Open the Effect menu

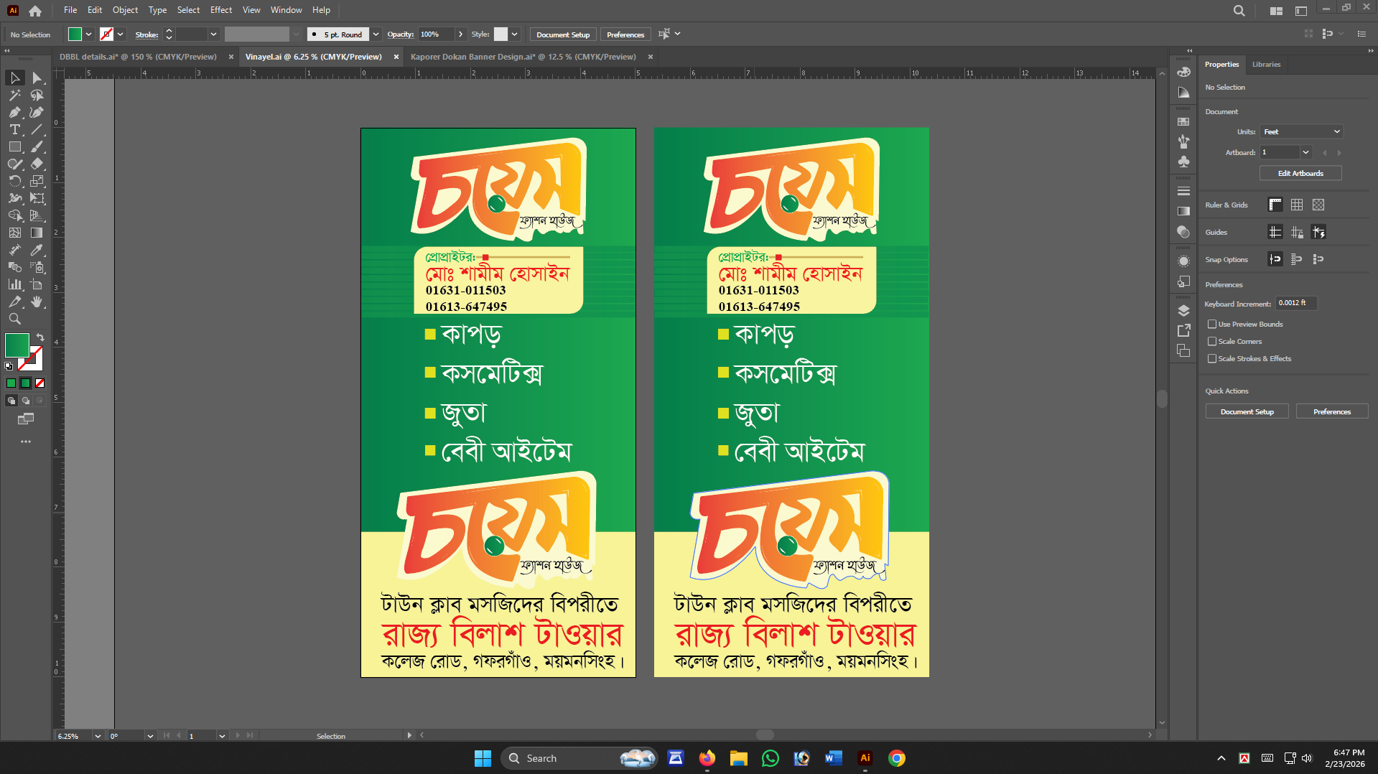pos(220,9)
